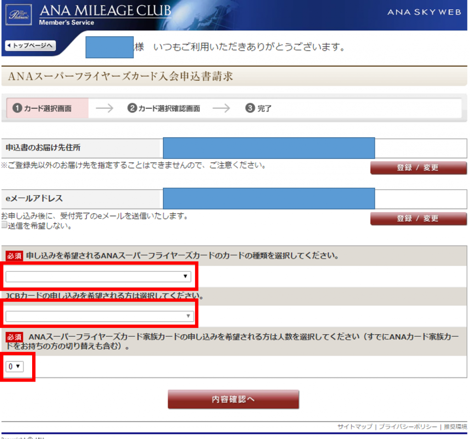The image size is (470, 439).
Task: Open the 推奨環境 link
Action: point(455,427)
